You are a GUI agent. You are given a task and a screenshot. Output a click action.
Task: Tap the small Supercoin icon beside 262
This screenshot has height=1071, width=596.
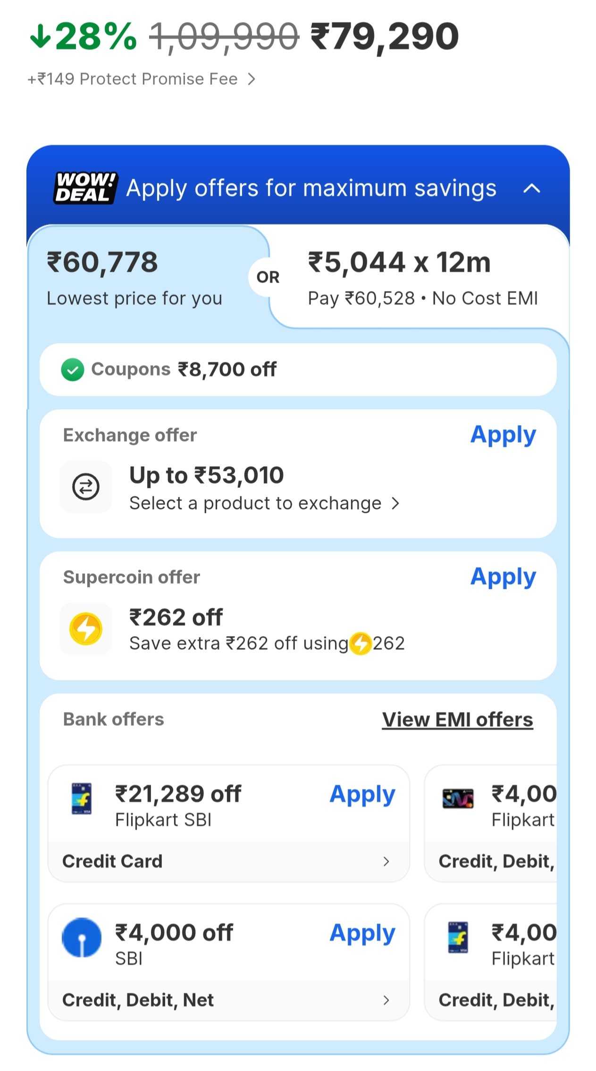361,644
